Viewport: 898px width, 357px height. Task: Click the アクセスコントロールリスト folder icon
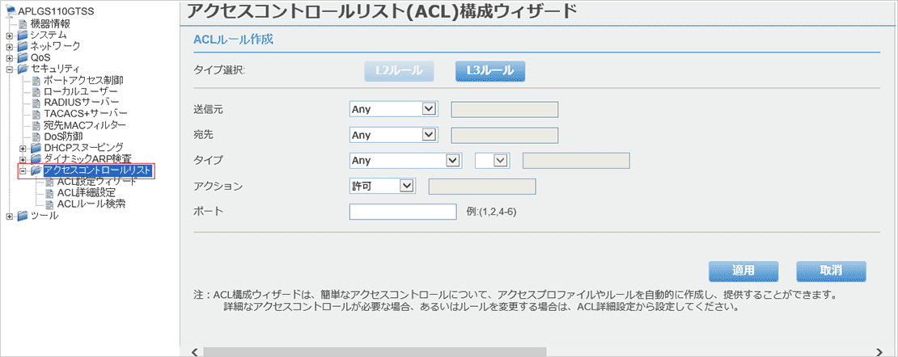click(x=36, y=170)
